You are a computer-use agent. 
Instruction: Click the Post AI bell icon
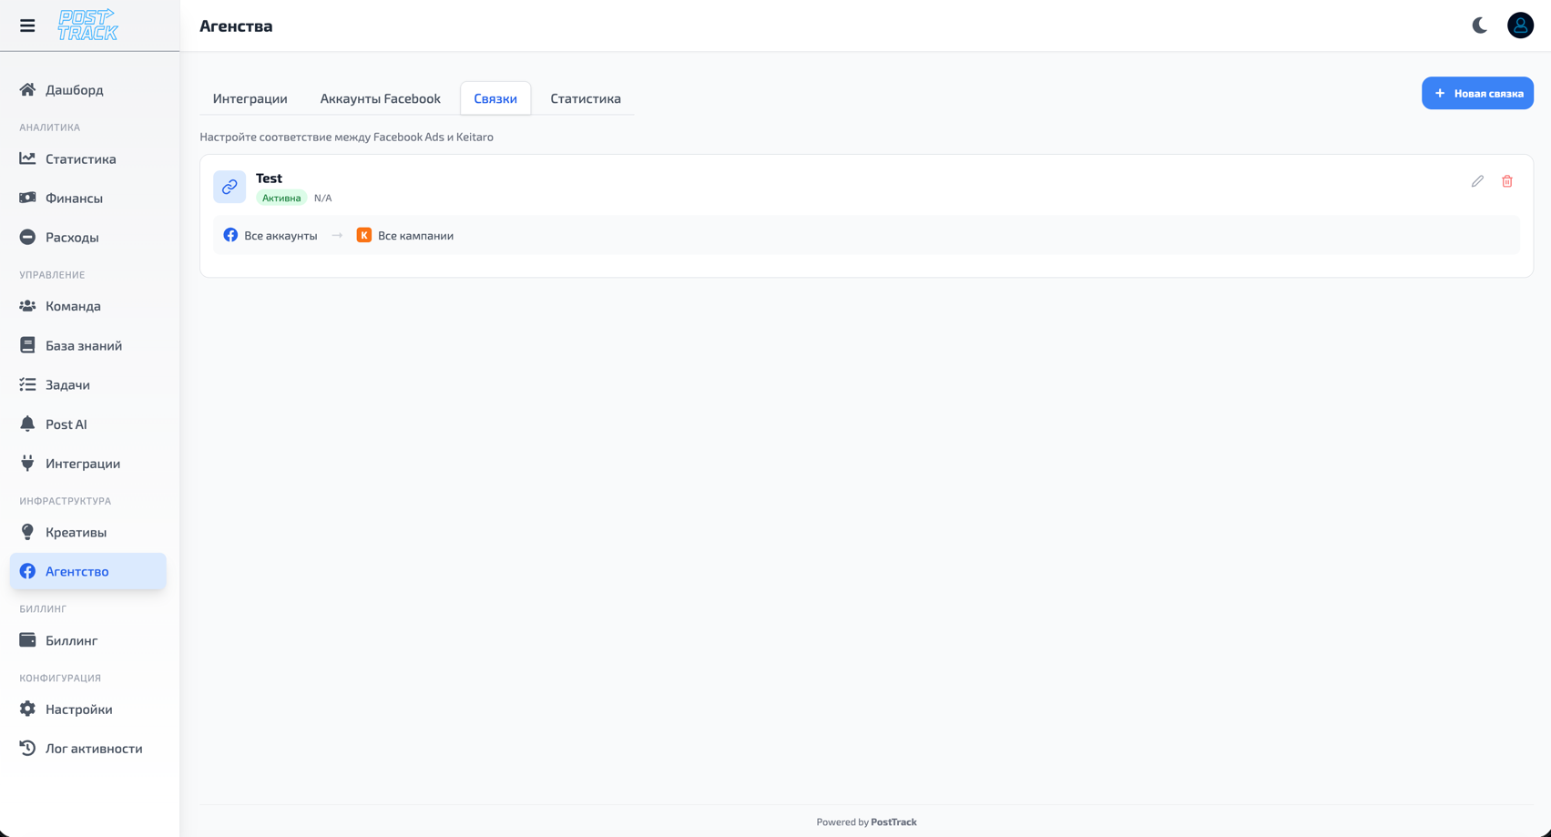coord(27,424)
